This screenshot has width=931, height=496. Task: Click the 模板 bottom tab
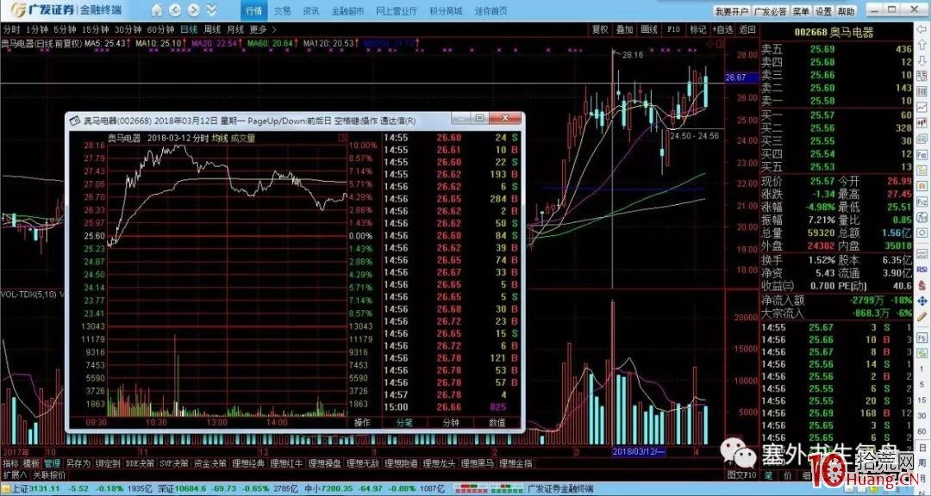[x=32, y=463]
